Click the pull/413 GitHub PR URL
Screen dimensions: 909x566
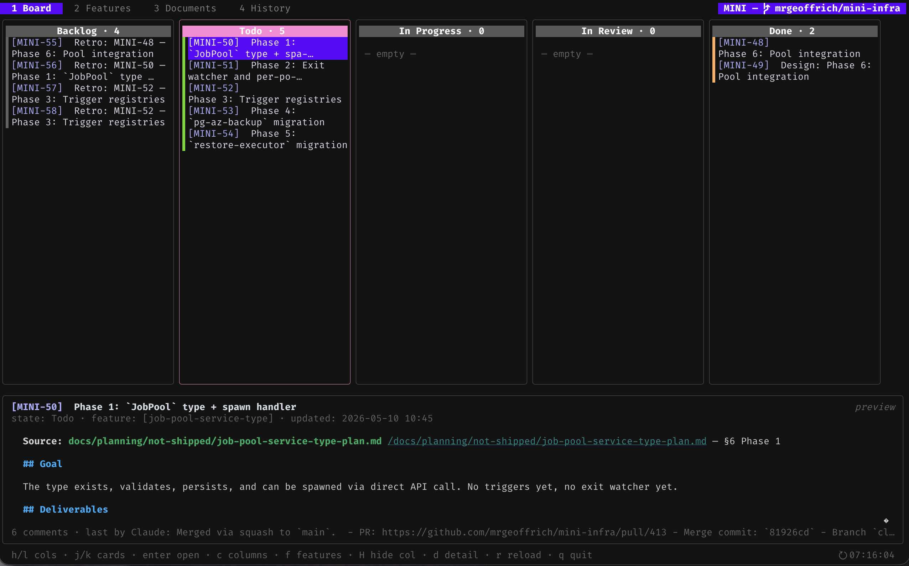click(x=524, y=532)
